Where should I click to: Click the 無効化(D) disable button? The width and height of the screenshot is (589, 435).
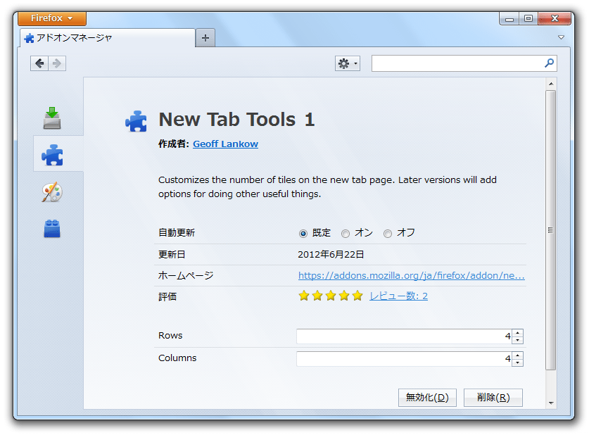click(x=427, y=398)
